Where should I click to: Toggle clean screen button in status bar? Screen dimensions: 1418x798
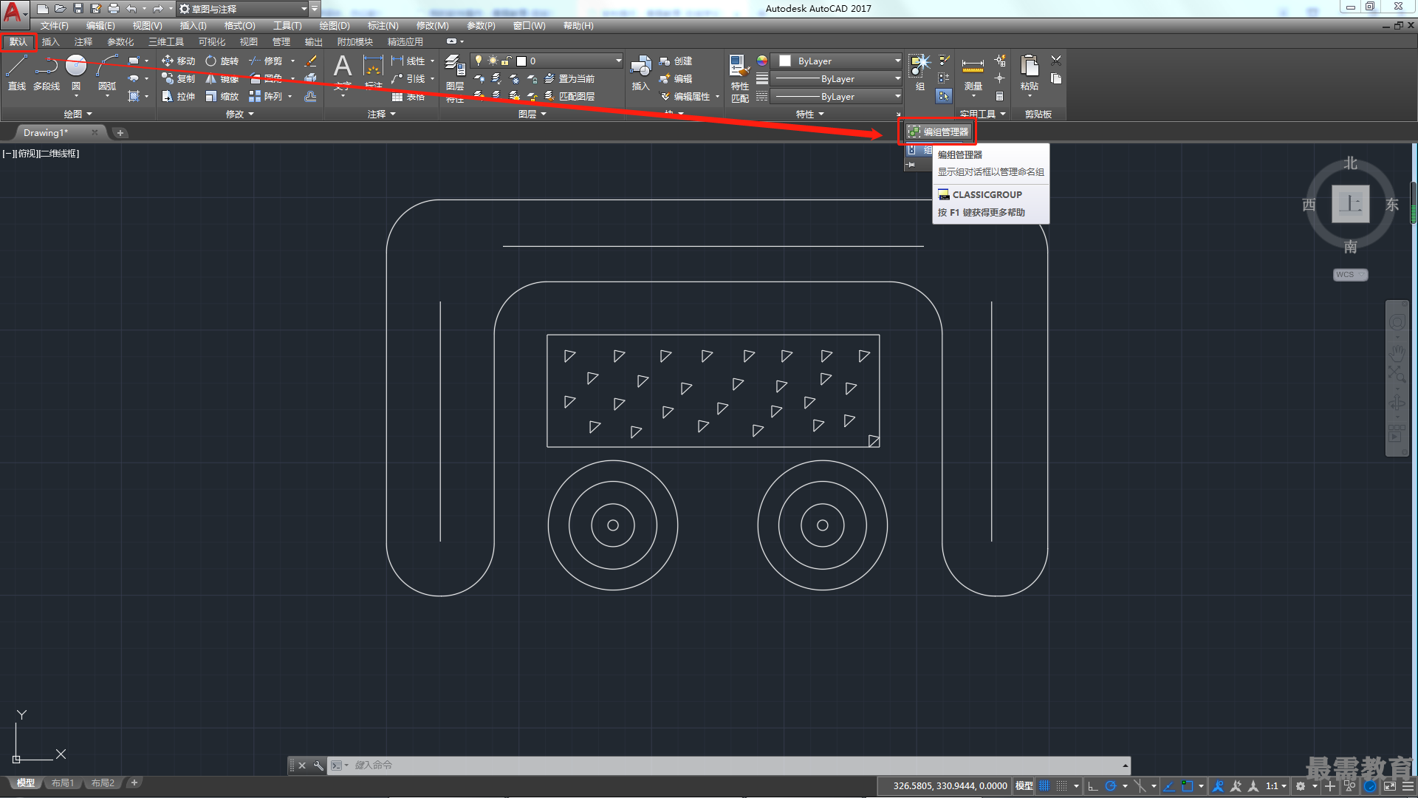(1390, 786)
